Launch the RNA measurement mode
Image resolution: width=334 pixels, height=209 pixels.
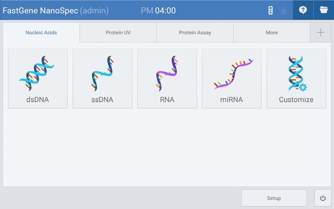point(167,78)
